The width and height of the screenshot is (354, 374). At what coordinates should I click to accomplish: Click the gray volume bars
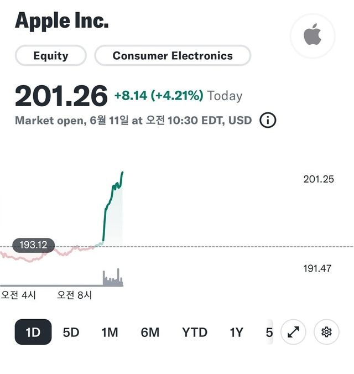(x=112, y=279)
